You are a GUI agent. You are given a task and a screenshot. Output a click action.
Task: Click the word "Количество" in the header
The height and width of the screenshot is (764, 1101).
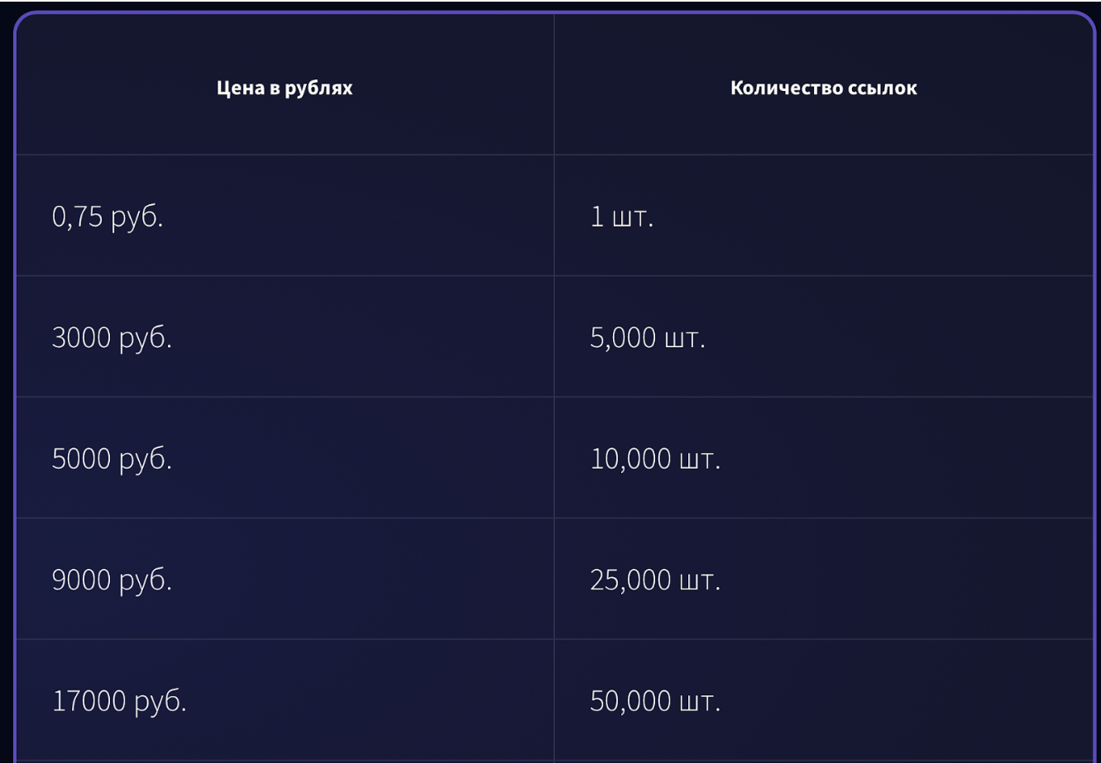tap(787, 88)
